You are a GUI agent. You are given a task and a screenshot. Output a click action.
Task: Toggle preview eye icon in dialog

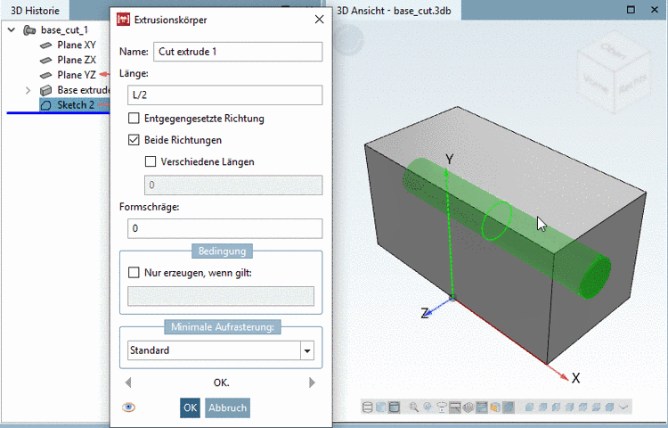[128, 407]
